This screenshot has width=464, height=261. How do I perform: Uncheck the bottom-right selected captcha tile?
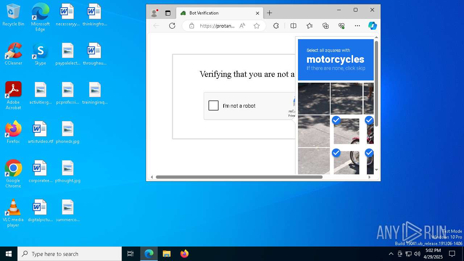(368, 161)
